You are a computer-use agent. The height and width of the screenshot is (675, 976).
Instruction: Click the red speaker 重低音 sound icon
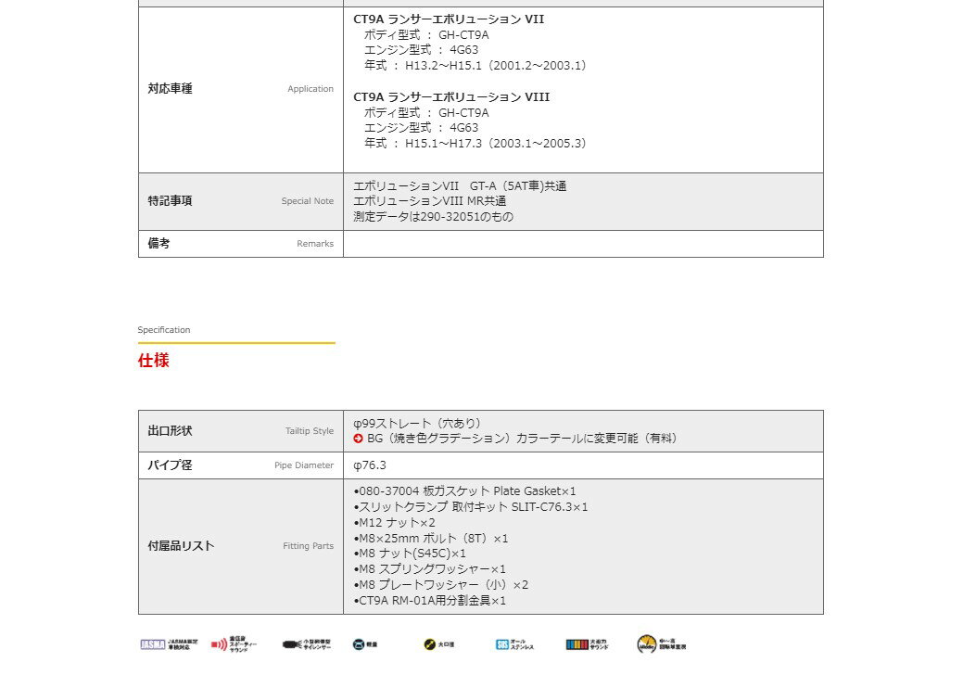coord(234,644)
